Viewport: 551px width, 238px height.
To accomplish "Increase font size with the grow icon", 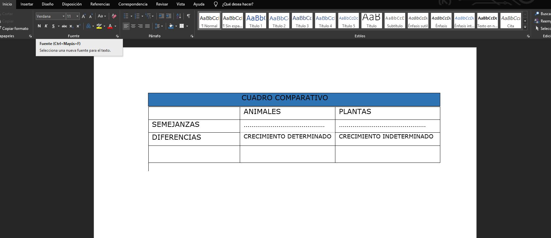I will (x=84, y=16).
